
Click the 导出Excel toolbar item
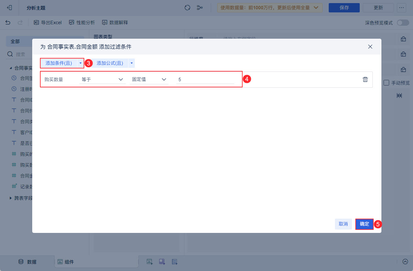pyautogui.click(x=48, y=23)
